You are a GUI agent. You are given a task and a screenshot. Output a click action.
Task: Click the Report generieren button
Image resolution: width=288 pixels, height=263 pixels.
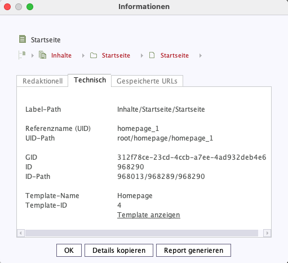coord(193,250)
